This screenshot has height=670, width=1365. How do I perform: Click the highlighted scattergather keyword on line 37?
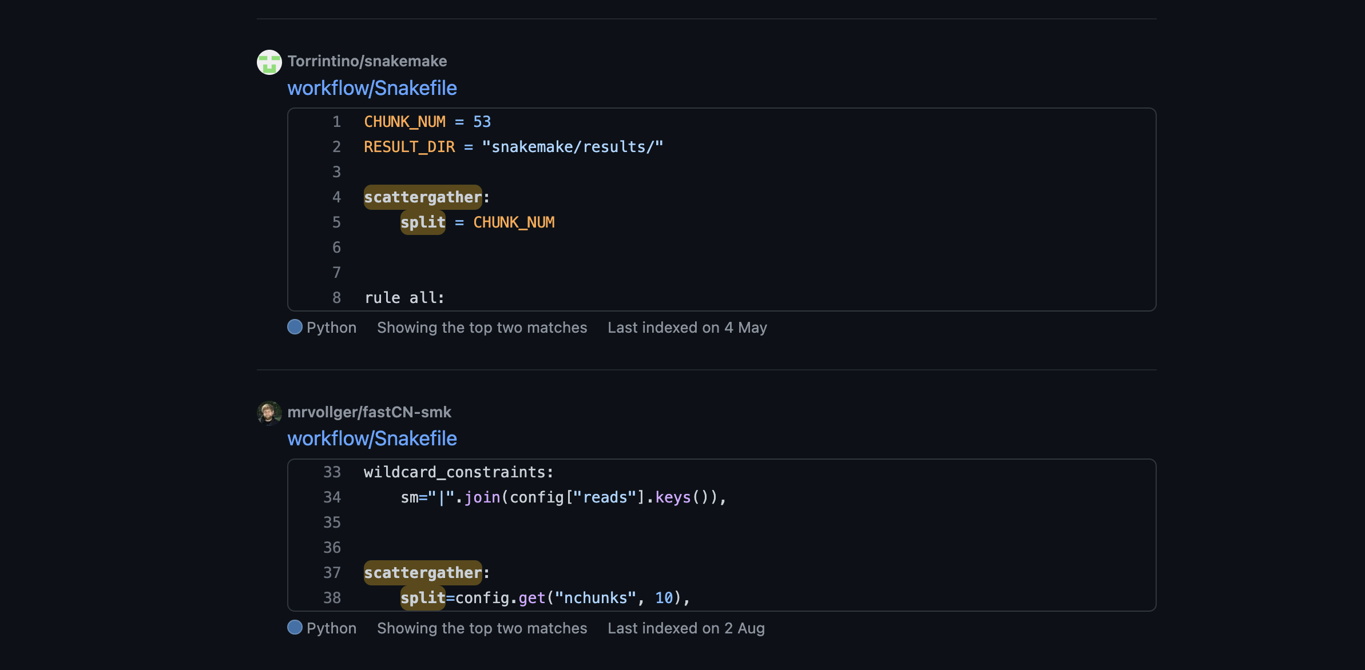422,573
